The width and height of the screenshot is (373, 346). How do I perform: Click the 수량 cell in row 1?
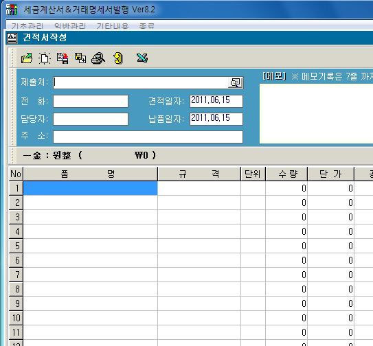pyautogui.click(x=286, y=188)
